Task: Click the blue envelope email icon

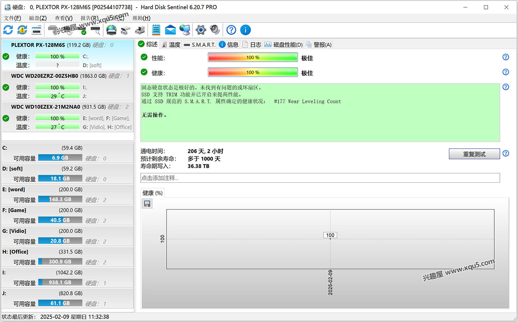Action: [x=171, y=30]
